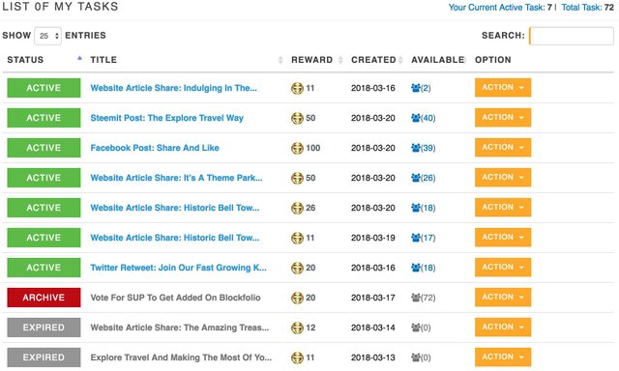Click created date 2018-03-14
Viewport: 619px width, 371px height.
click(x=373, y=328)
